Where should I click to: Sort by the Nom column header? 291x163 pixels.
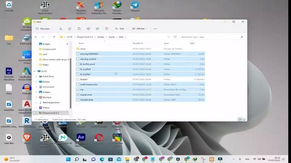(81, 43)
